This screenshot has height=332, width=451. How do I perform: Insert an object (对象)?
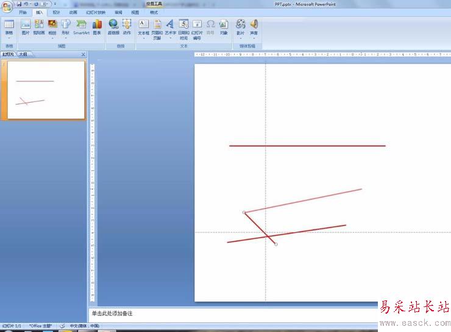[224, 27]
